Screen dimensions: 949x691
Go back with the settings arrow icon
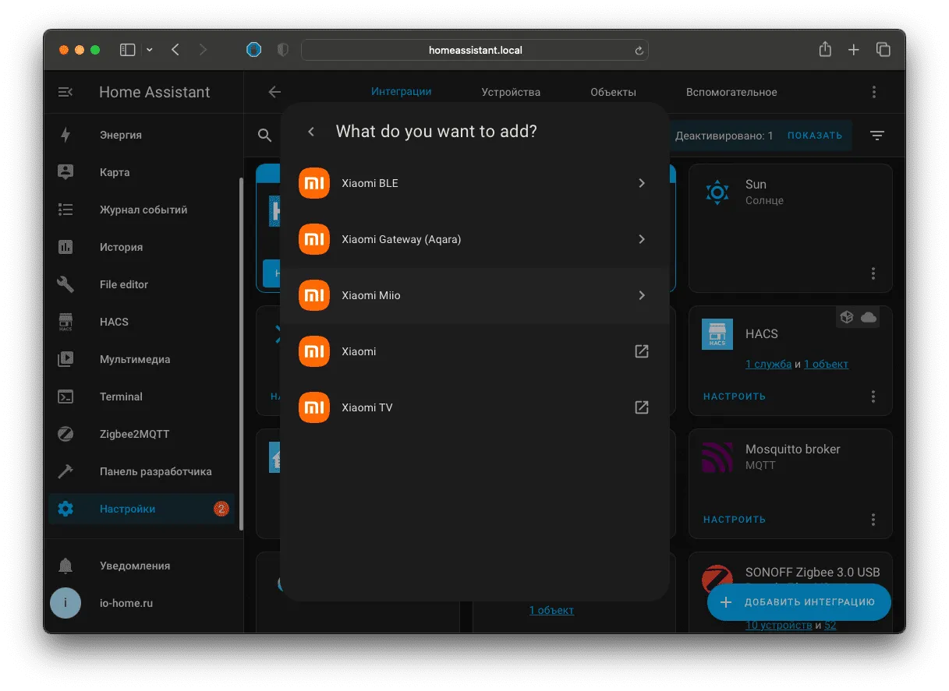pos(274,92)
